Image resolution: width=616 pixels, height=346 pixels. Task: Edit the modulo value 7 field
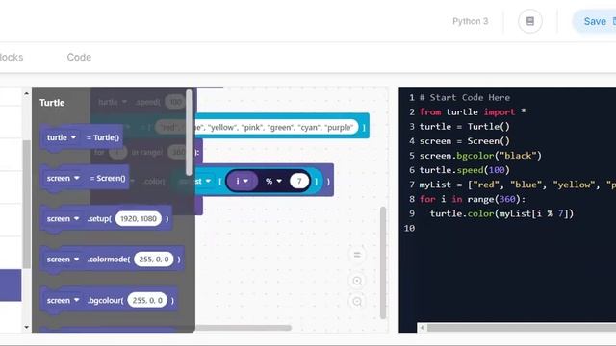[x=299, y=181]
